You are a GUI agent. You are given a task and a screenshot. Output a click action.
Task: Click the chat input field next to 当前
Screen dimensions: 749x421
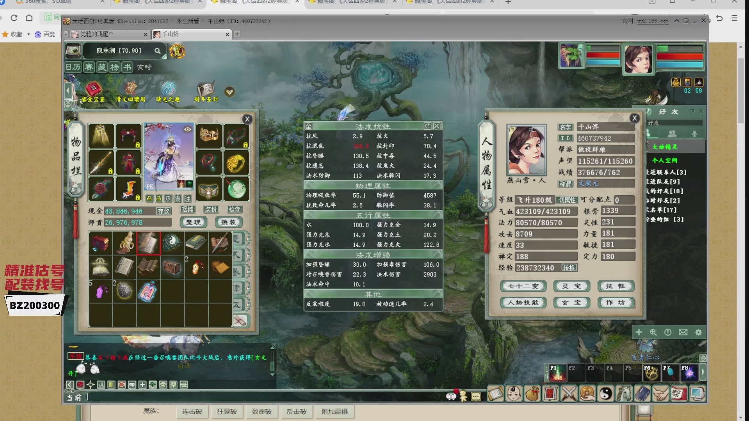(x=265, y=397)
